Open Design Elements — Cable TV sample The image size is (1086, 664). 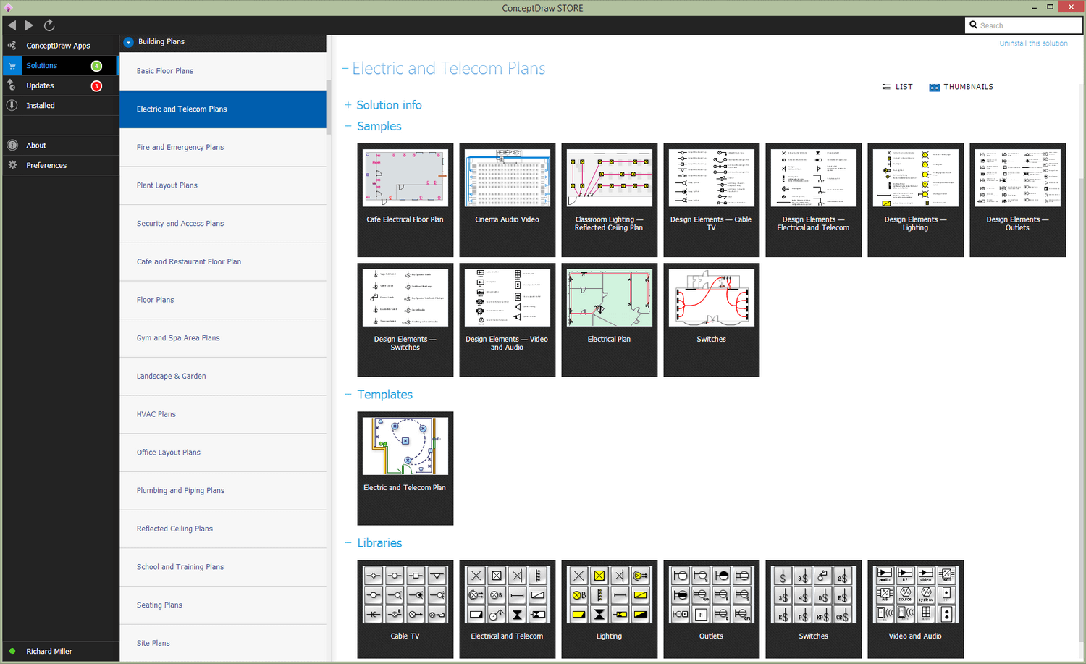tap(712, 200)
